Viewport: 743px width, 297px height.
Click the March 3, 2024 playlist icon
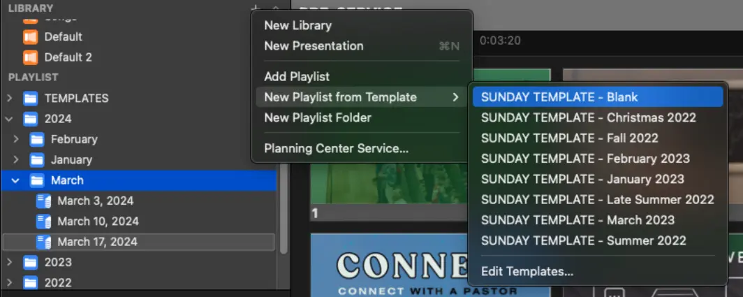44,201
